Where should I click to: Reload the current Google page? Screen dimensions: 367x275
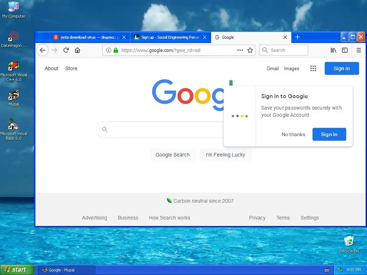[66, 50]
